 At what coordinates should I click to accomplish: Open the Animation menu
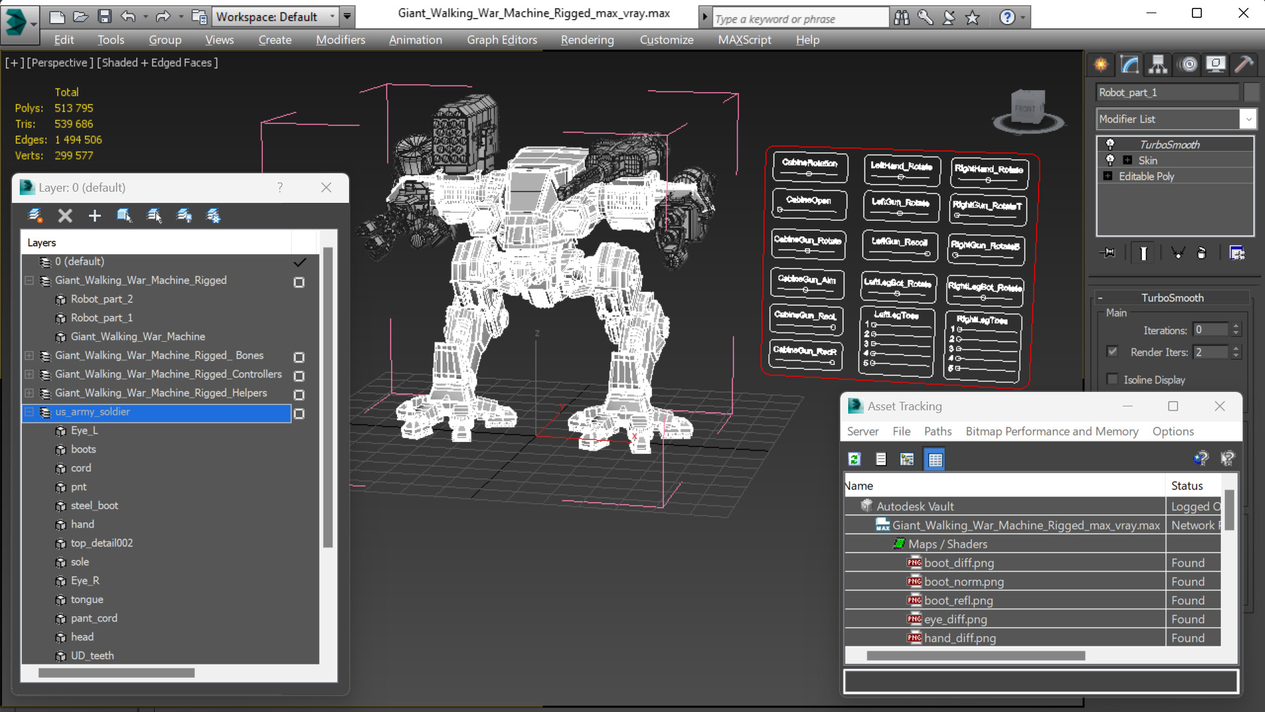(416, 40)
